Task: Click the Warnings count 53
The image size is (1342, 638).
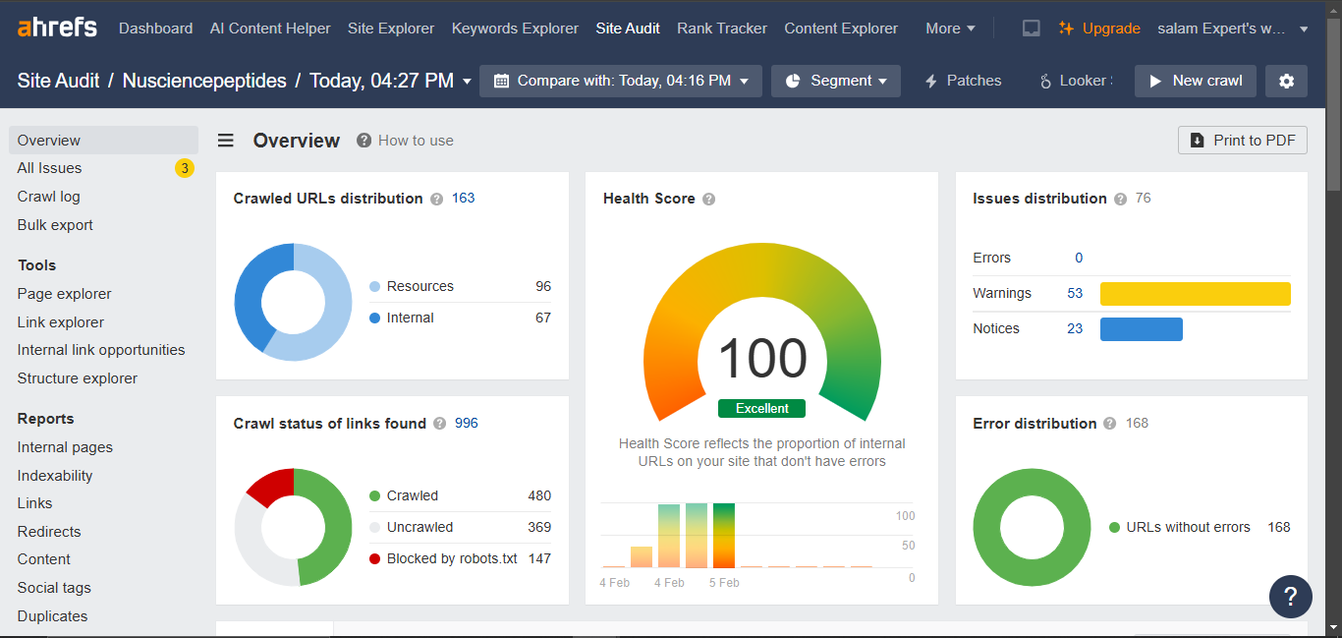Action: (x=1075, y=293)
